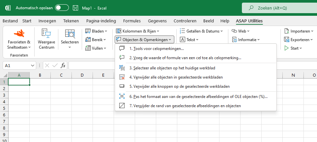Click the no-border icon of item 7
Screen dimensions: 317x142
[122, 106]
